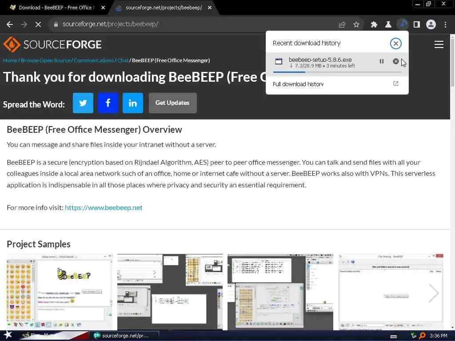Click the taskbar keyboard icon
Image resolution: width=455 pixels, height=341 pixels.
pos(394,336)
